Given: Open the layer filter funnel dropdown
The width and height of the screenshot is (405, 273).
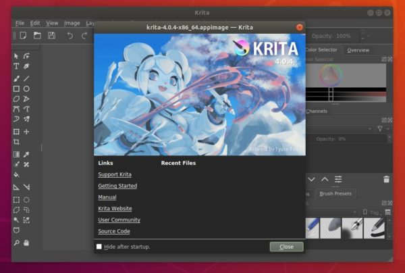Looking at the screenshot, I should click(x=380, y=128).
